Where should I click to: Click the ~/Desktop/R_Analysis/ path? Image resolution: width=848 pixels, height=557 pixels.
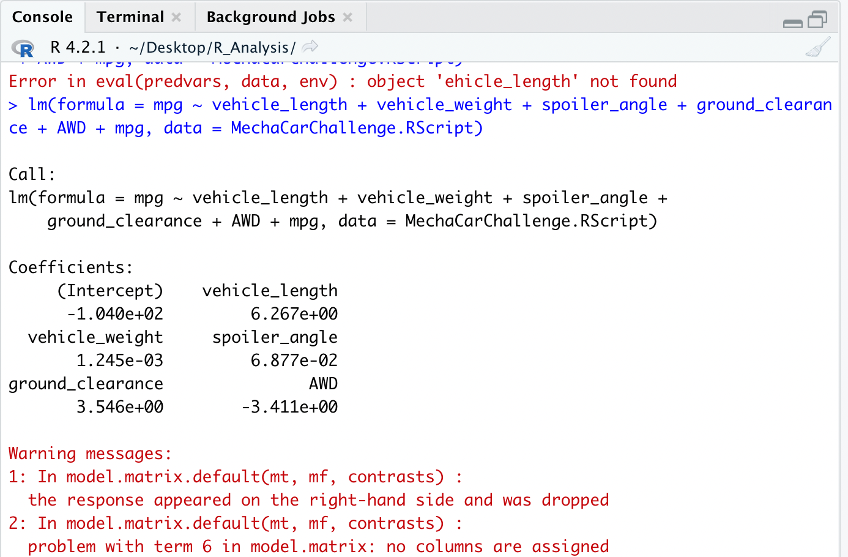pos(213,48)
